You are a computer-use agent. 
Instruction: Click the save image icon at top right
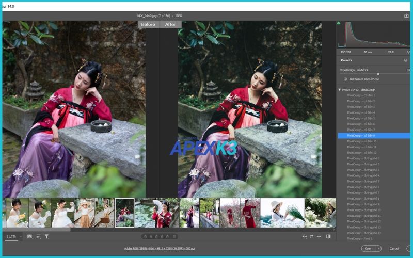[406, 16]
